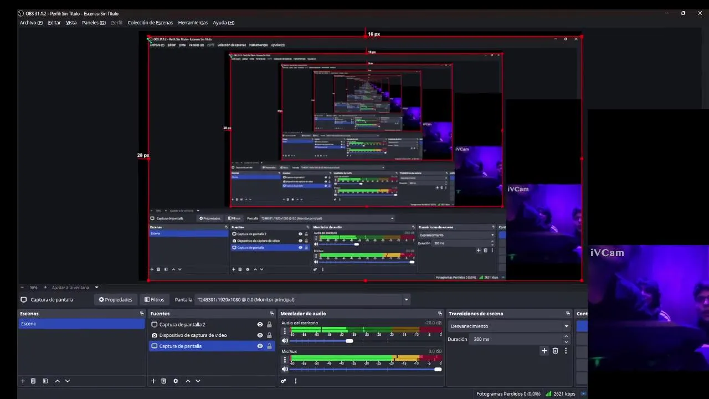Open the Vista menu
709x399 pixels.
coord(71,23)
